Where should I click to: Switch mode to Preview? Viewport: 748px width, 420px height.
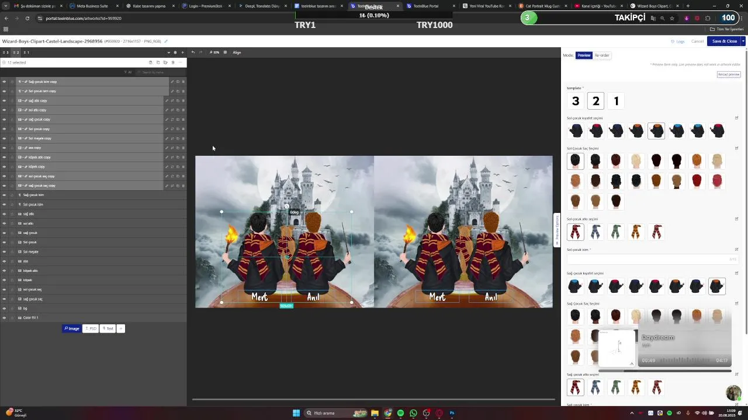tap(584, 55)
